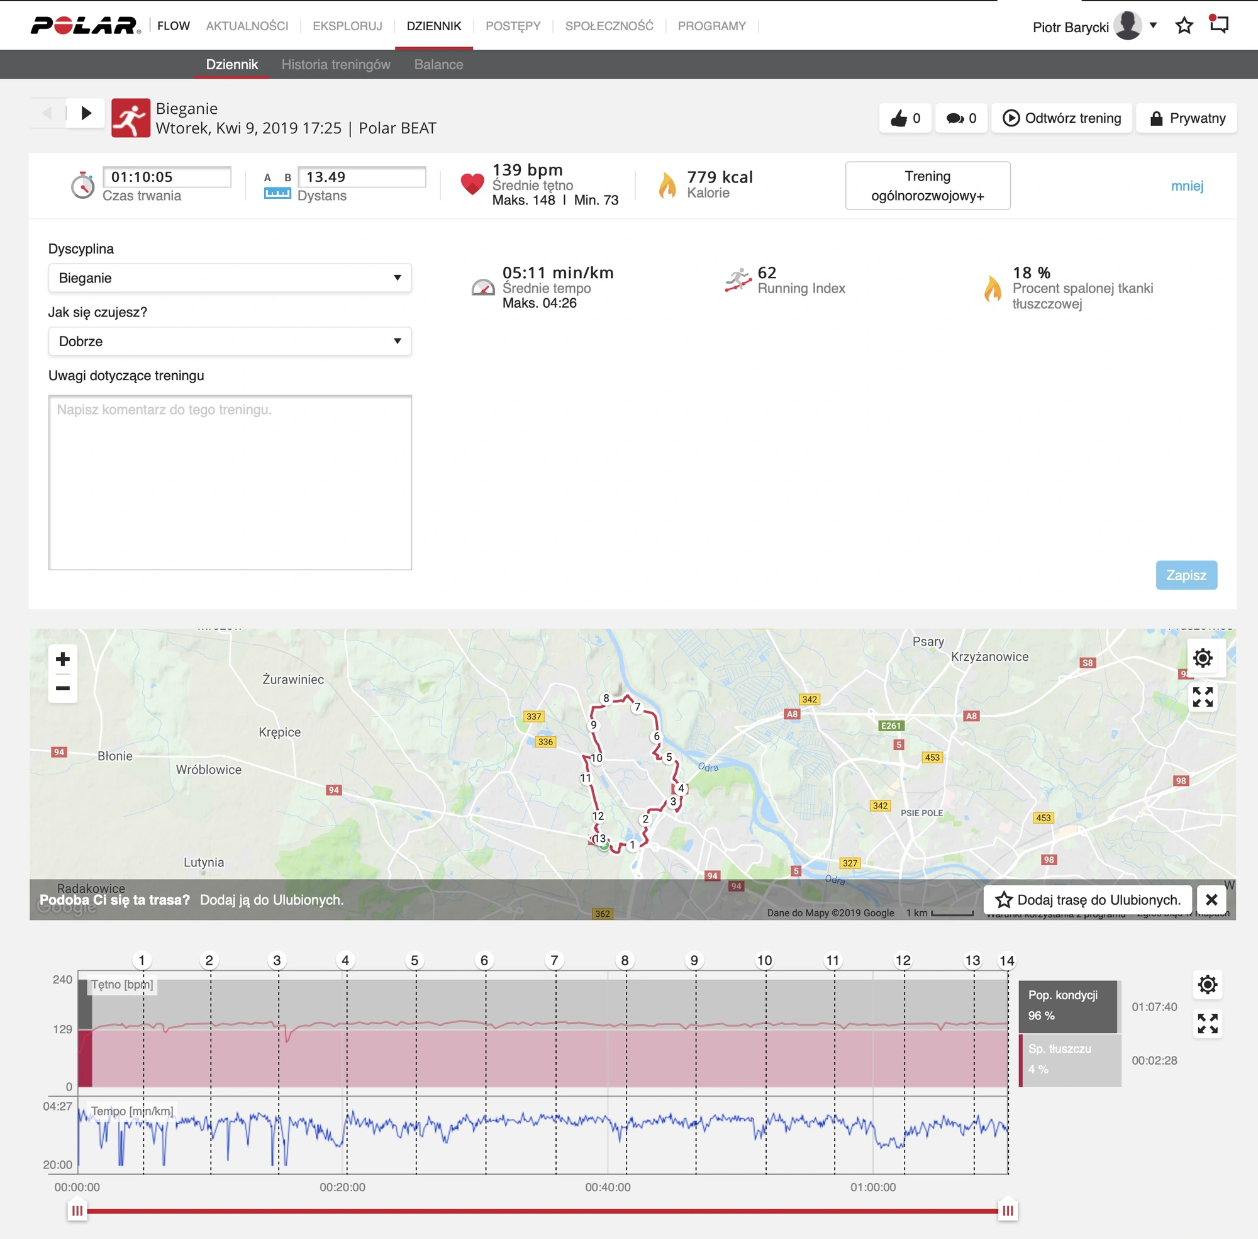
Task: Open the Piotr Barycki account menu arrow
Action: (x=1154, y=25)
